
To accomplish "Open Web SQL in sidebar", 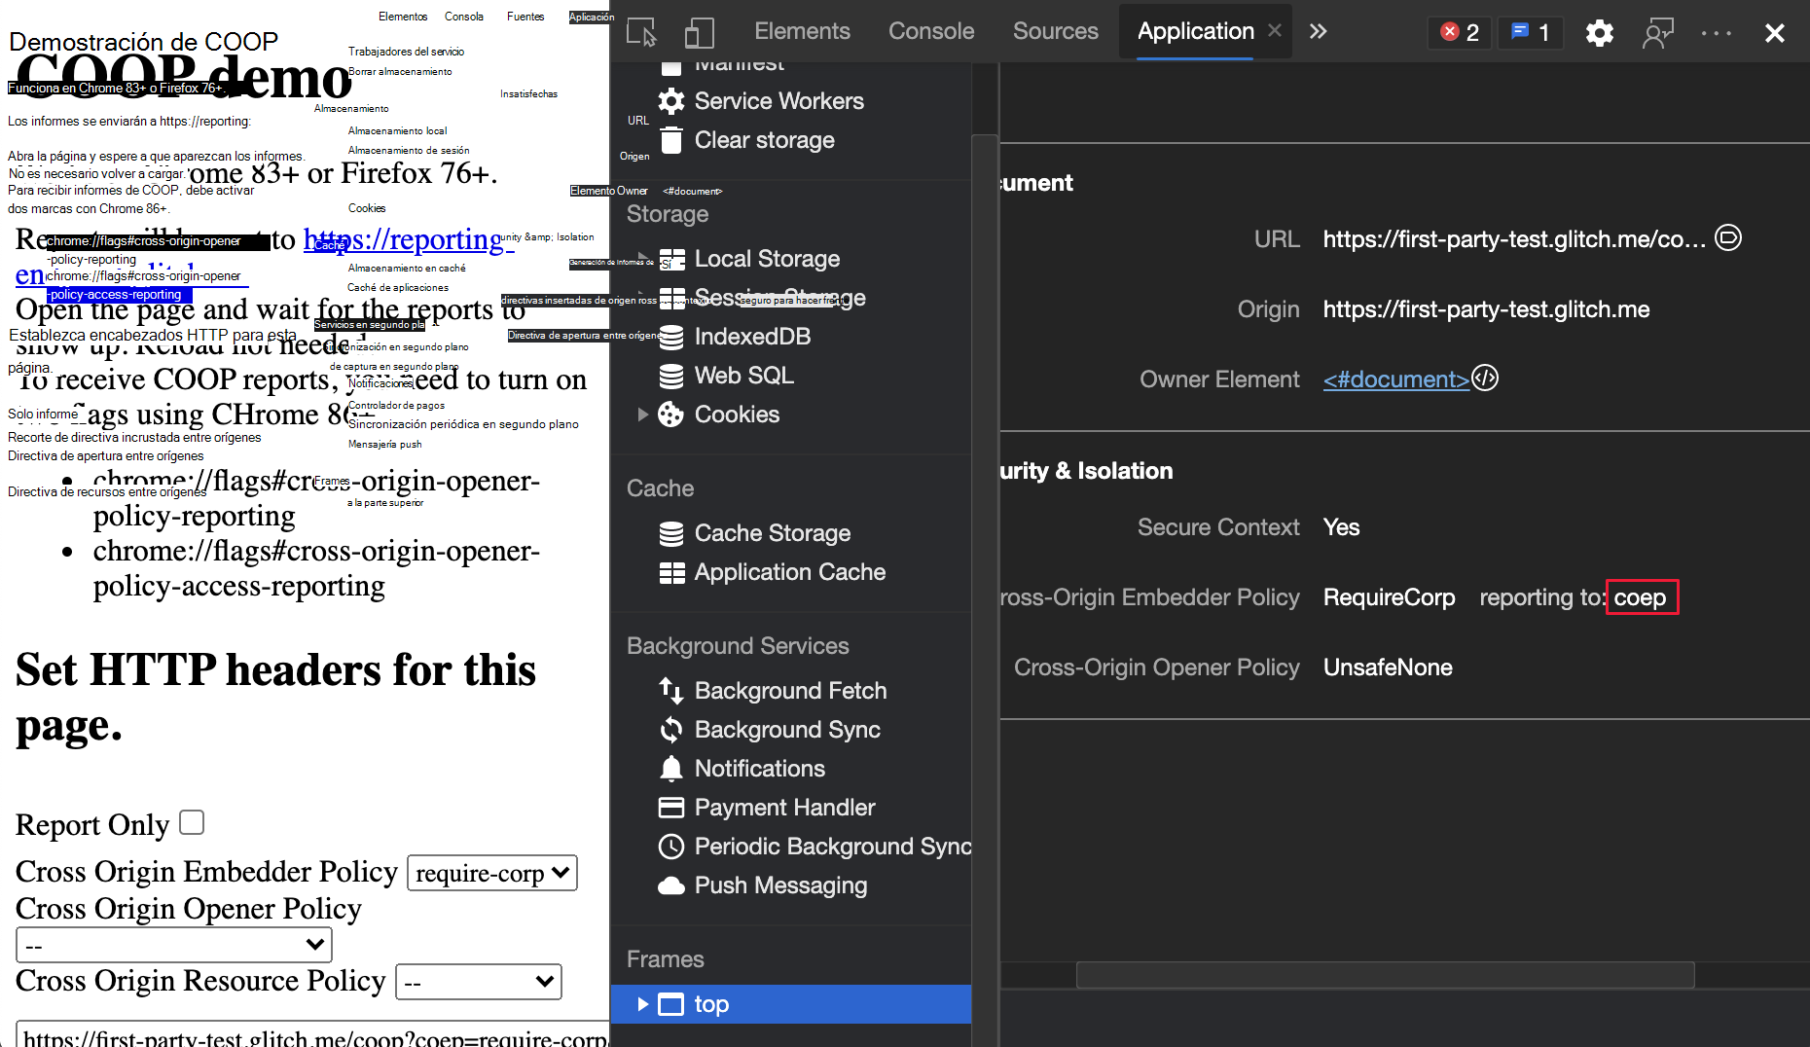I will [x=743, y=376].
